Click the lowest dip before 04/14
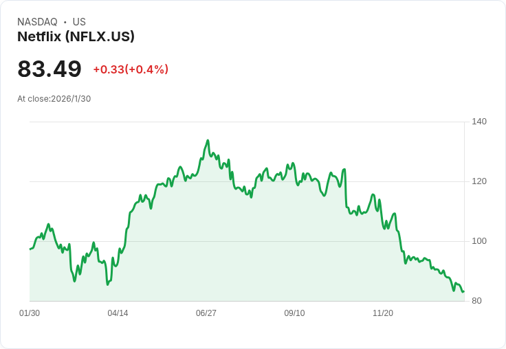This screenshot has width=506, height=349. click(107, 284)
